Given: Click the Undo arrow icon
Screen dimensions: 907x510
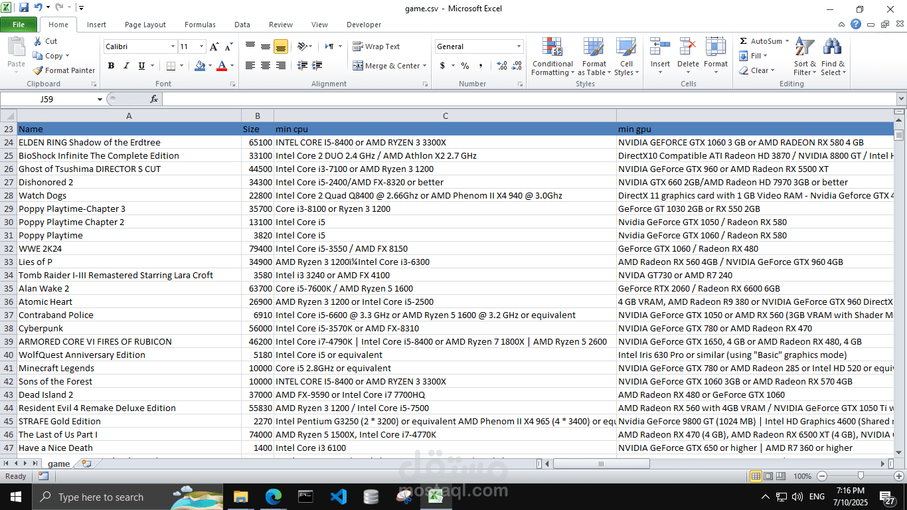Looking at the screenshot, I should [38, 8].
